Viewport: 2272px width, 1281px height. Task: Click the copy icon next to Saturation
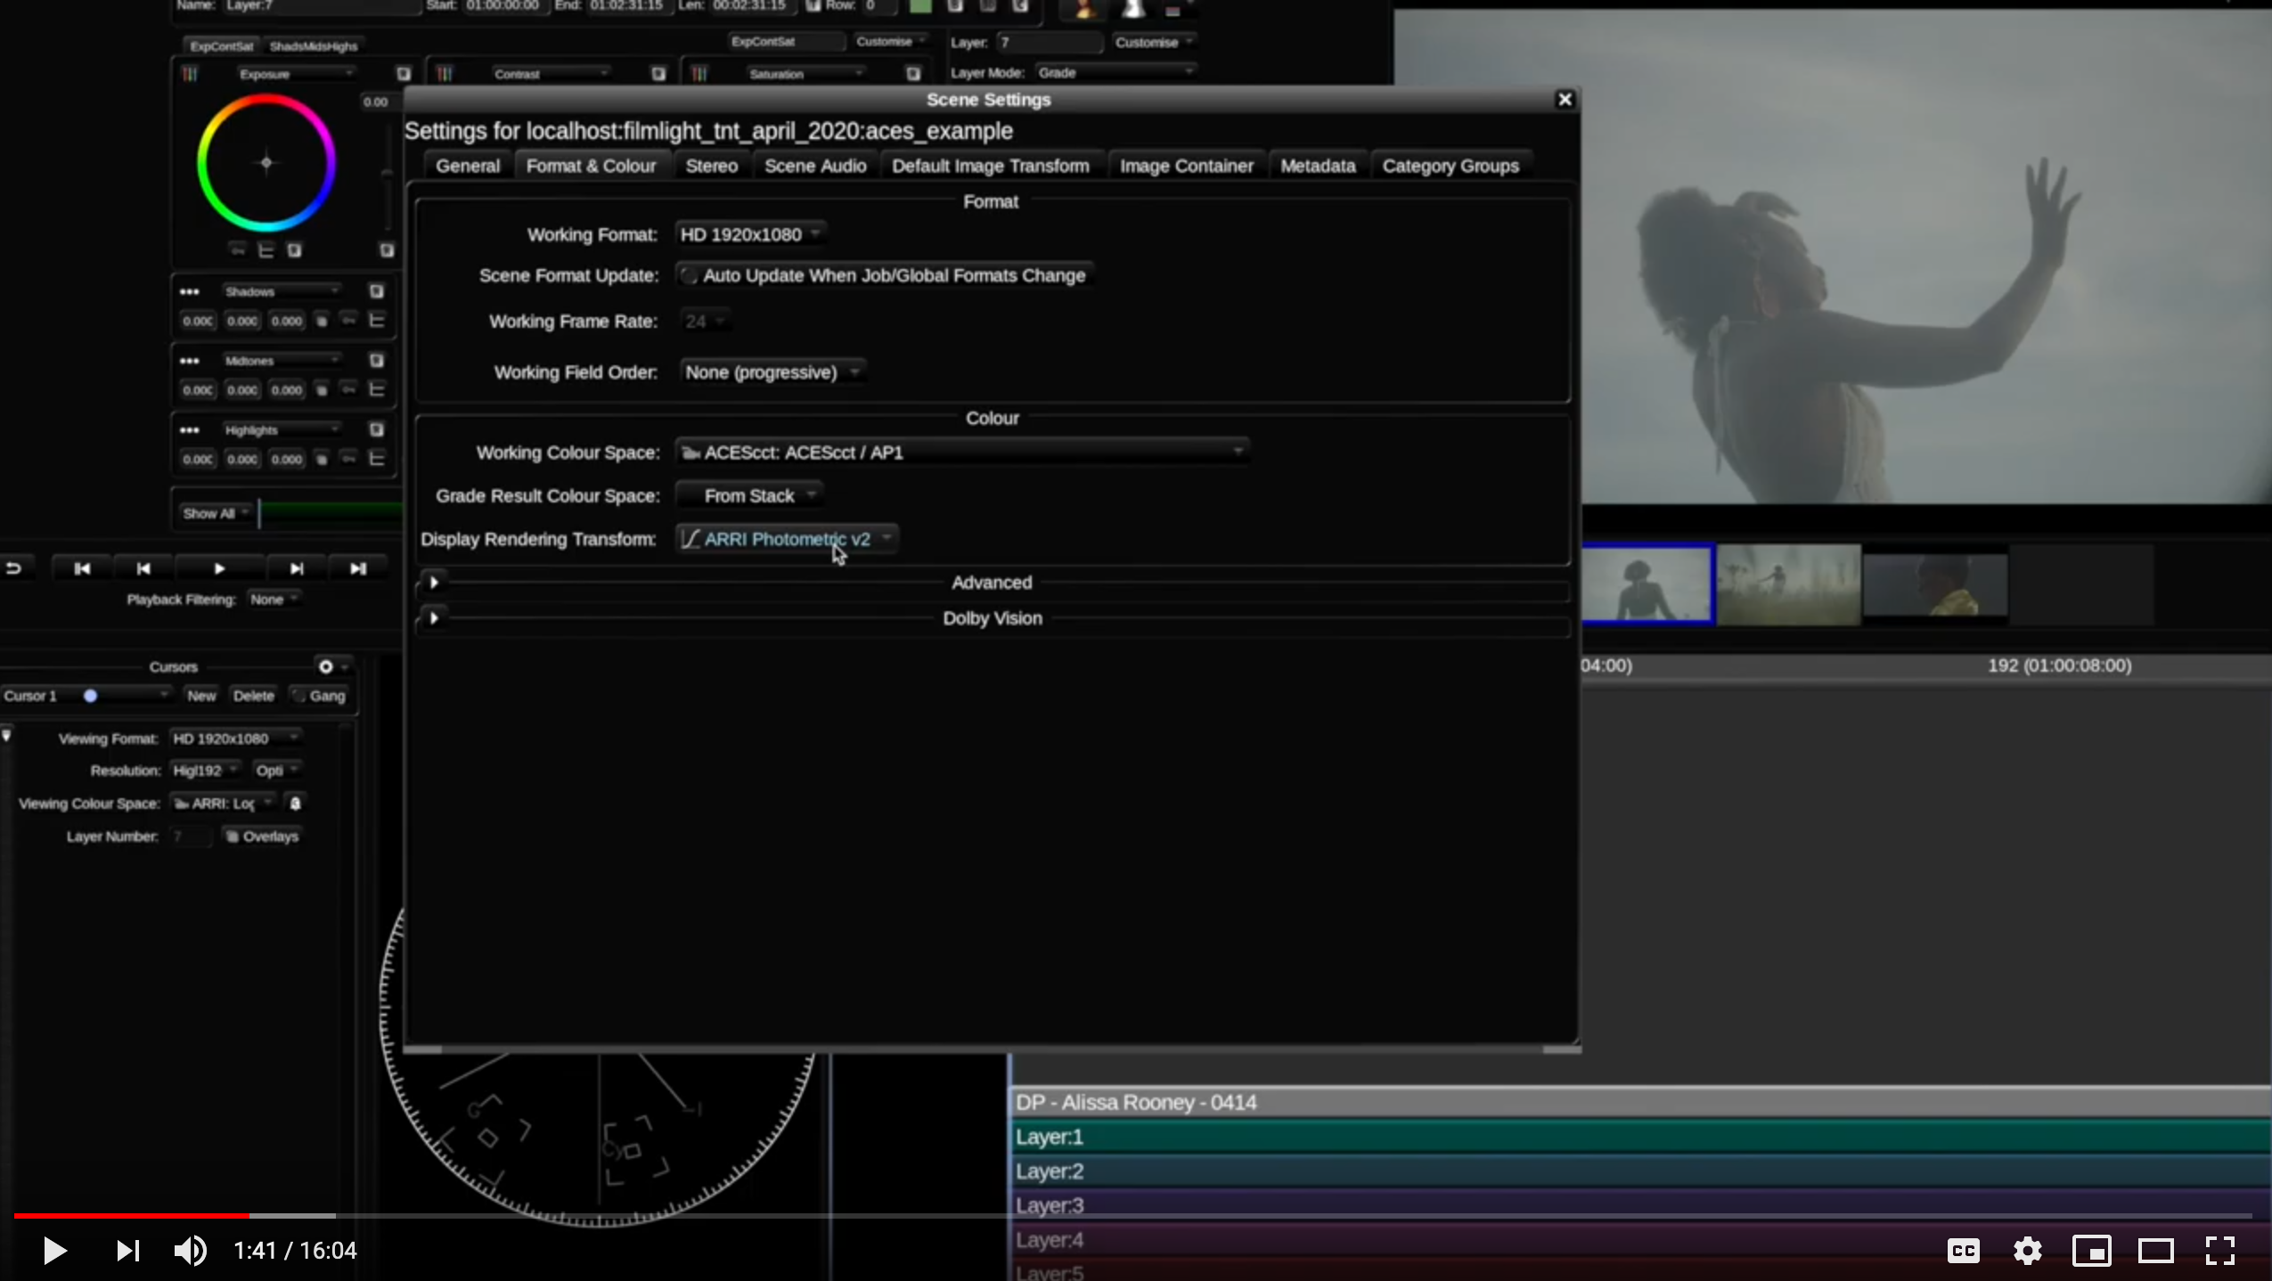913,74
